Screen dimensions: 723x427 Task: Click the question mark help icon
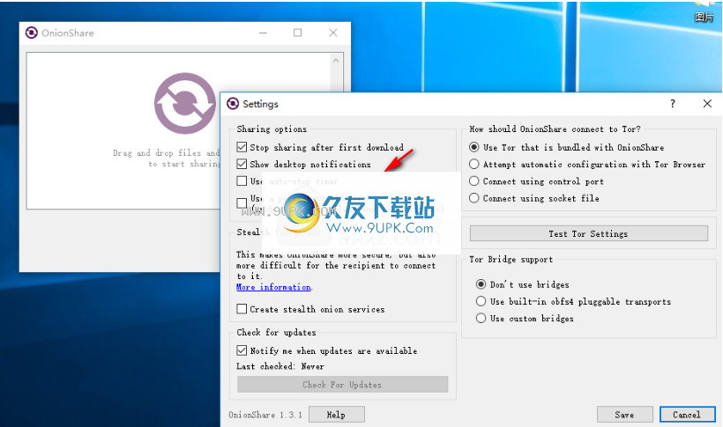(673, 104)
